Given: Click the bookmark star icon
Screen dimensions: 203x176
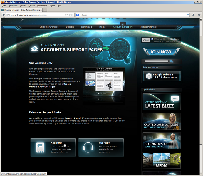Looking at the screenshot, I should click(66, 15).
